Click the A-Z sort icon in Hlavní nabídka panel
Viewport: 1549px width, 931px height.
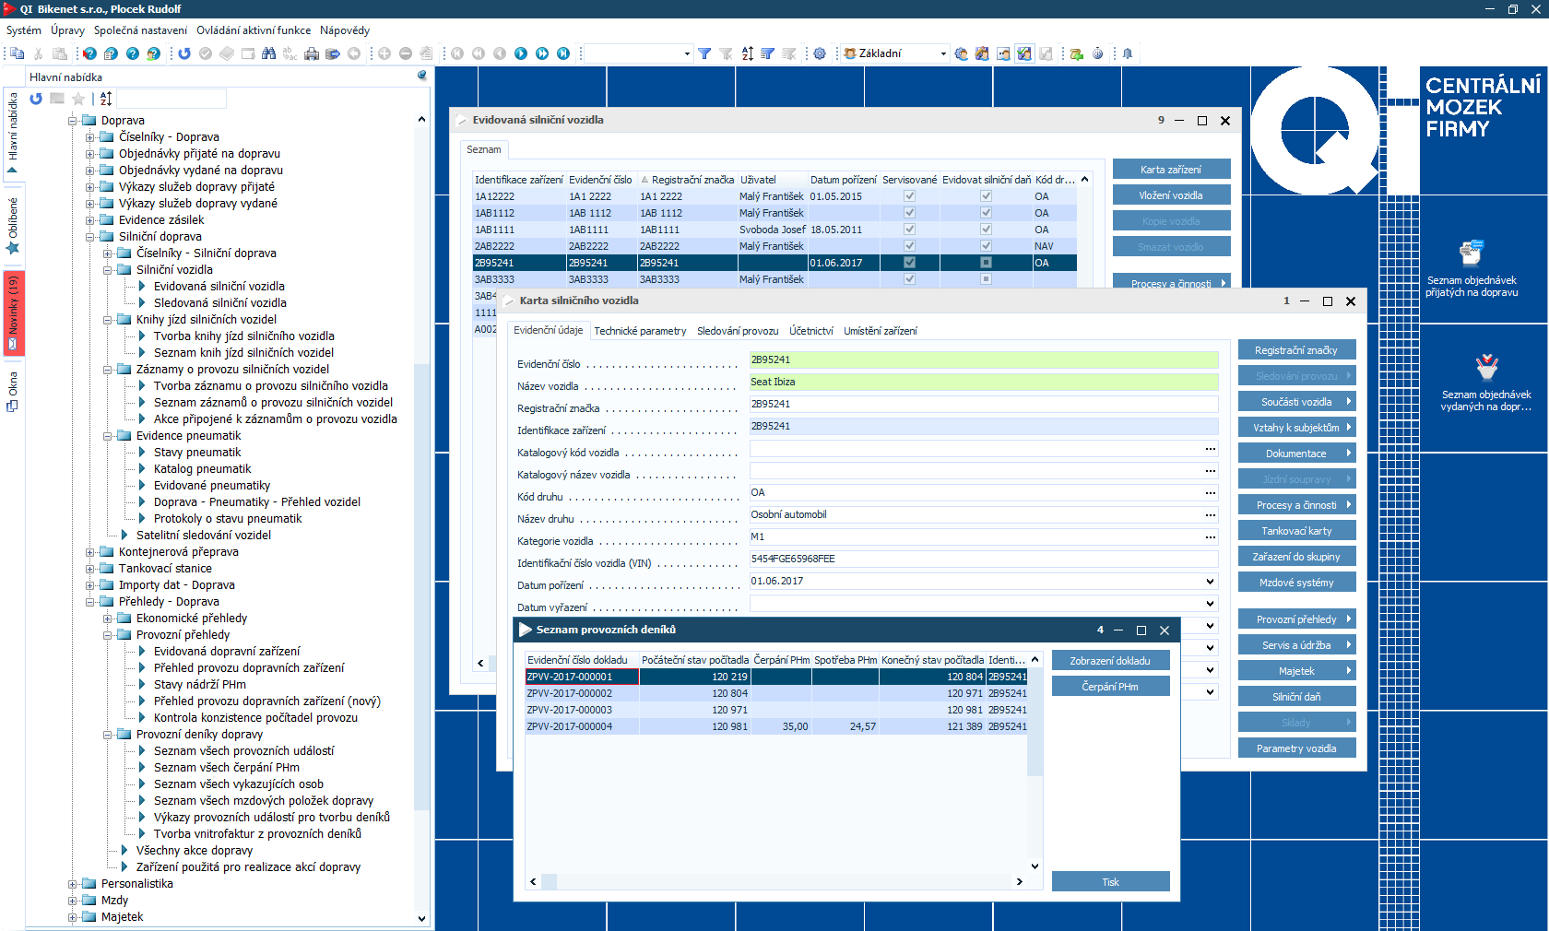[x=106, y=99]
